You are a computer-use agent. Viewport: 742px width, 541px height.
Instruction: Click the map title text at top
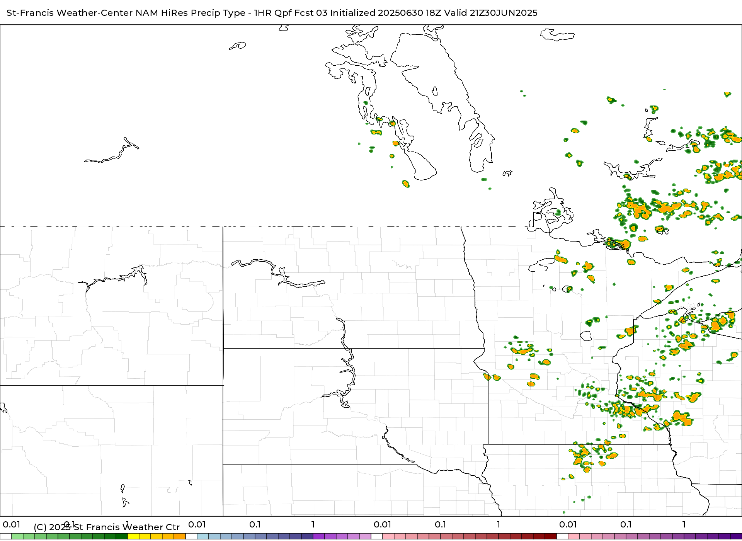tap(272, 13)
